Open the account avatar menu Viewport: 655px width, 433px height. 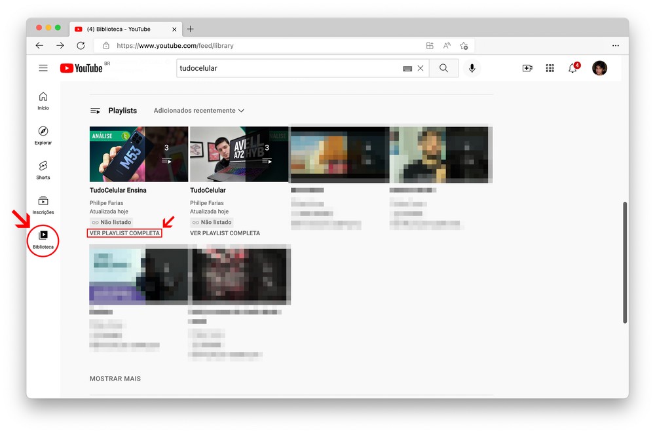(x=599, y=68)
